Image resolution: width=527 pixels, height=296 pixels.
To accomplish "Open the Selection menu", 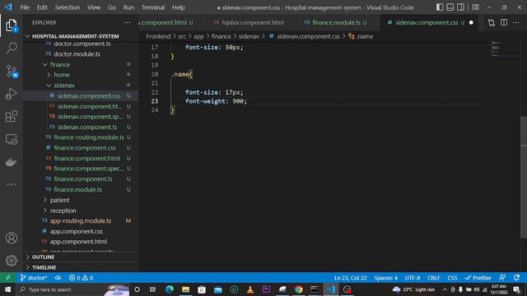I will click(68, 7).
